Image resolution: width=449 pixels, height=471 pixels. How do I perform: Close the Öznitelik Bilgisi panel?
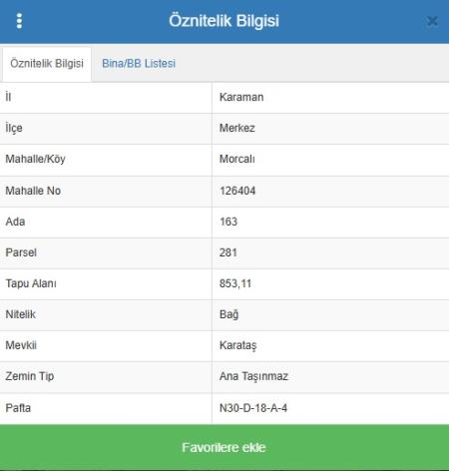[x=432, y=21]
